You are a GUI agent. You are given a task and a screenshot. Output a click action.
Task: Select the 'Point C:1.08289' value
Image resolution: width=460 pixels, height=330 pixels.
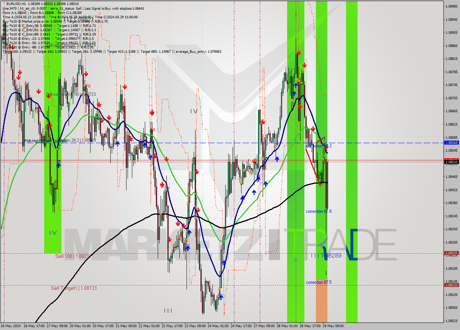(69, 13)
